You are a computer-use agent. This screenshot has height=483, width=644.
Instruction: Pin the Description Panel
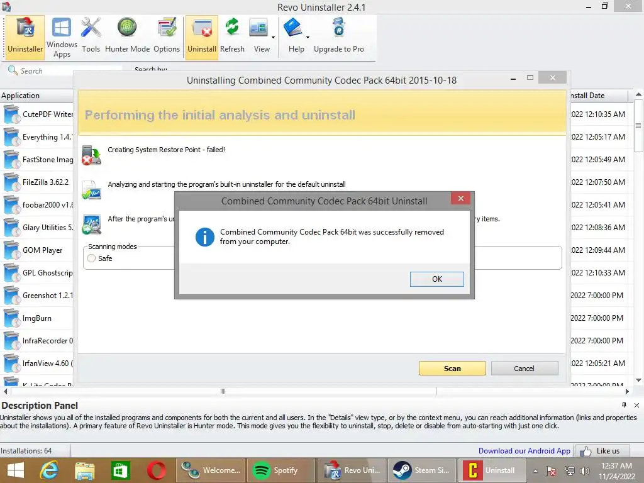[624, 405]
